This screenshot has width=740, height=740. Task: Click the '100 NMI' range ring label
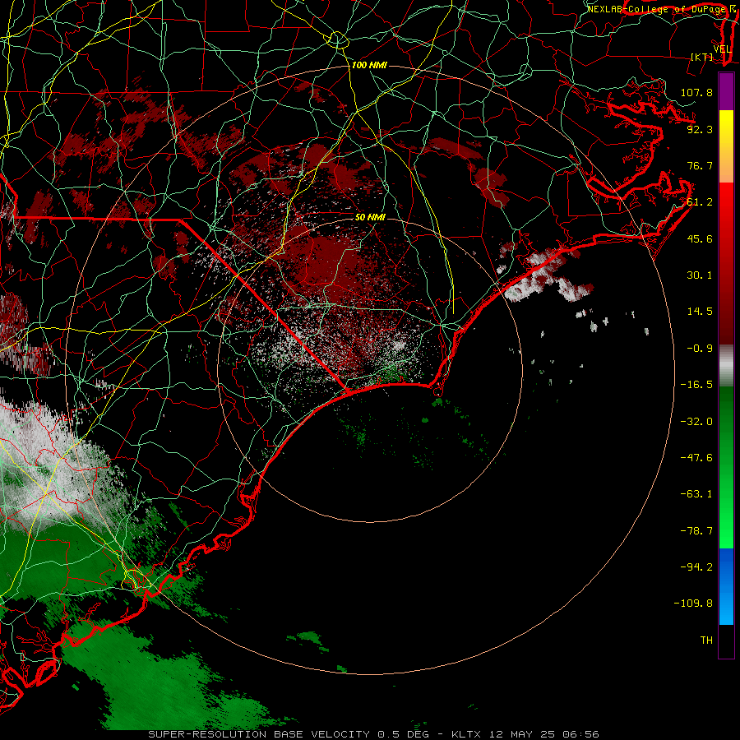369,65
